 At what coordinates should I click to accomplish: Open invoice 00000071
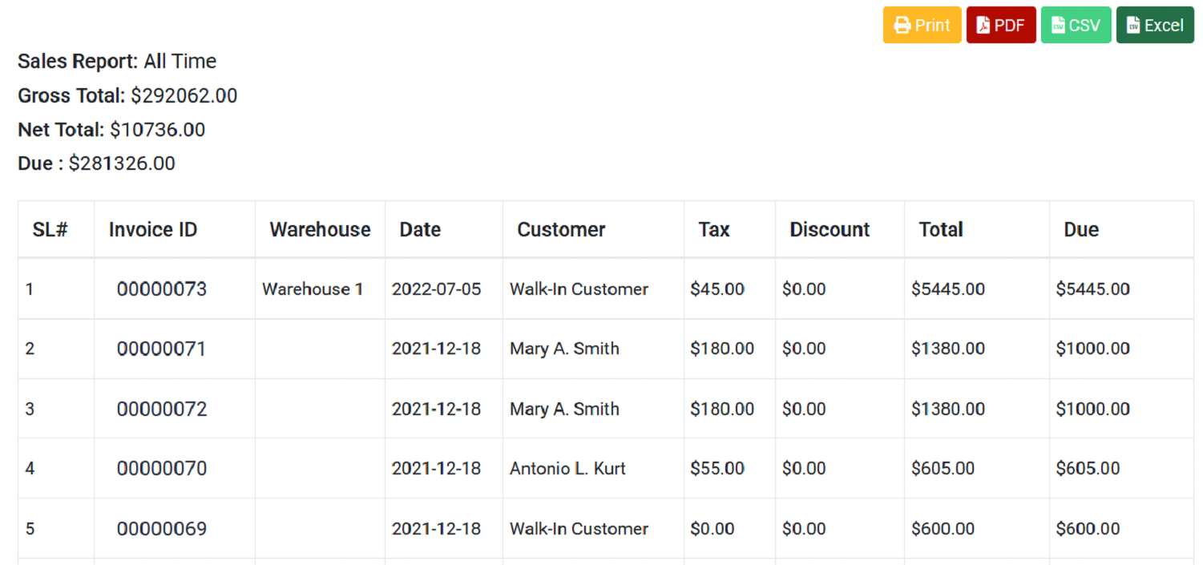coord(162,349)
